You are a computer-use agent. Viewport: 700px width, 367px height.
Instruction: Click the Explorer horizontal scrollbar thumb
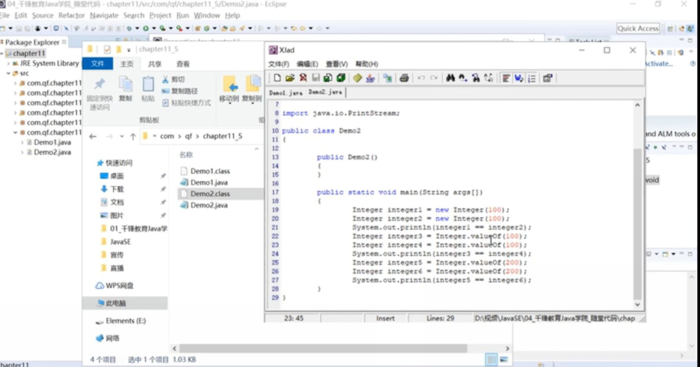(323, 349)
